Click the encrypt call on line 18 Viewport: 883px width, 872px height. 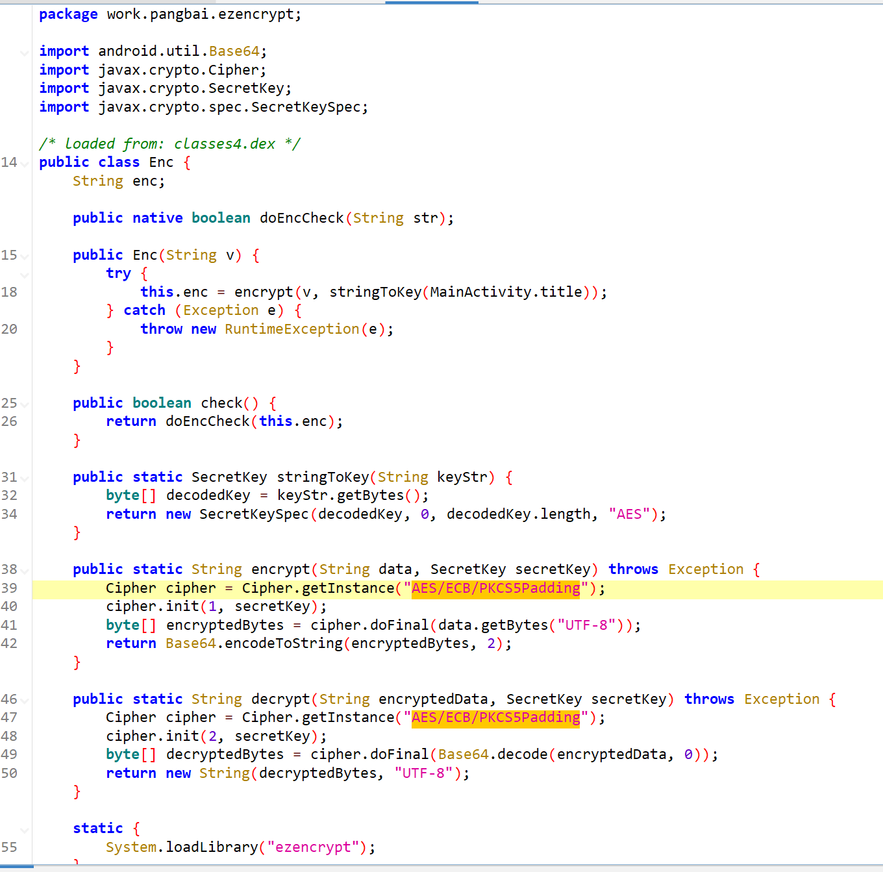(x=264, y=292)
